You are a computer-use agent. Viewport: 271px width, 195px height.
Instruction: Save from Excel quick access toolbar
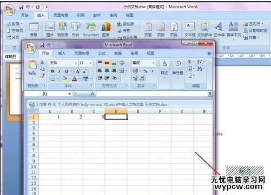(42, 45)
